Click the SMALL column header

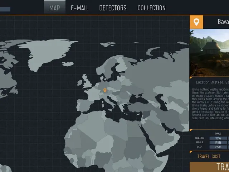pos(218,134)
